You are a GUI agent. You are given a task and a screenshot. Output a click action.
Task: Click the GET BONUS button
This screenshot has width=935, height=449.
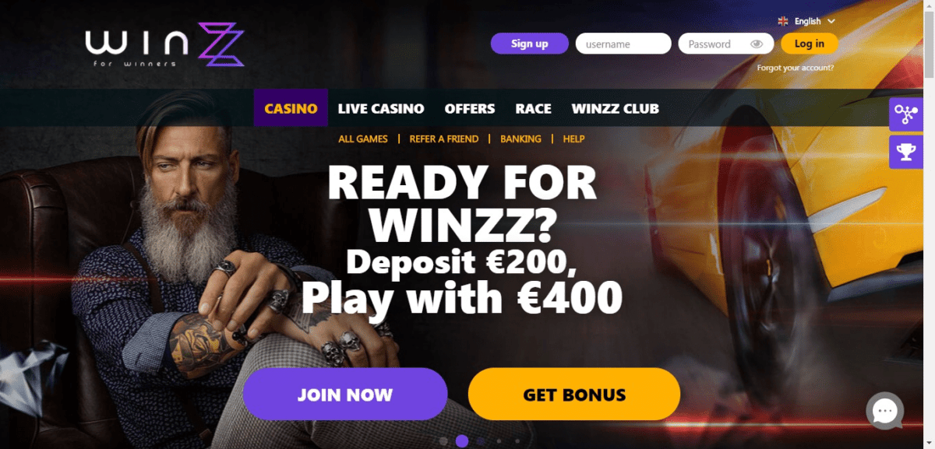pos(574,395)
